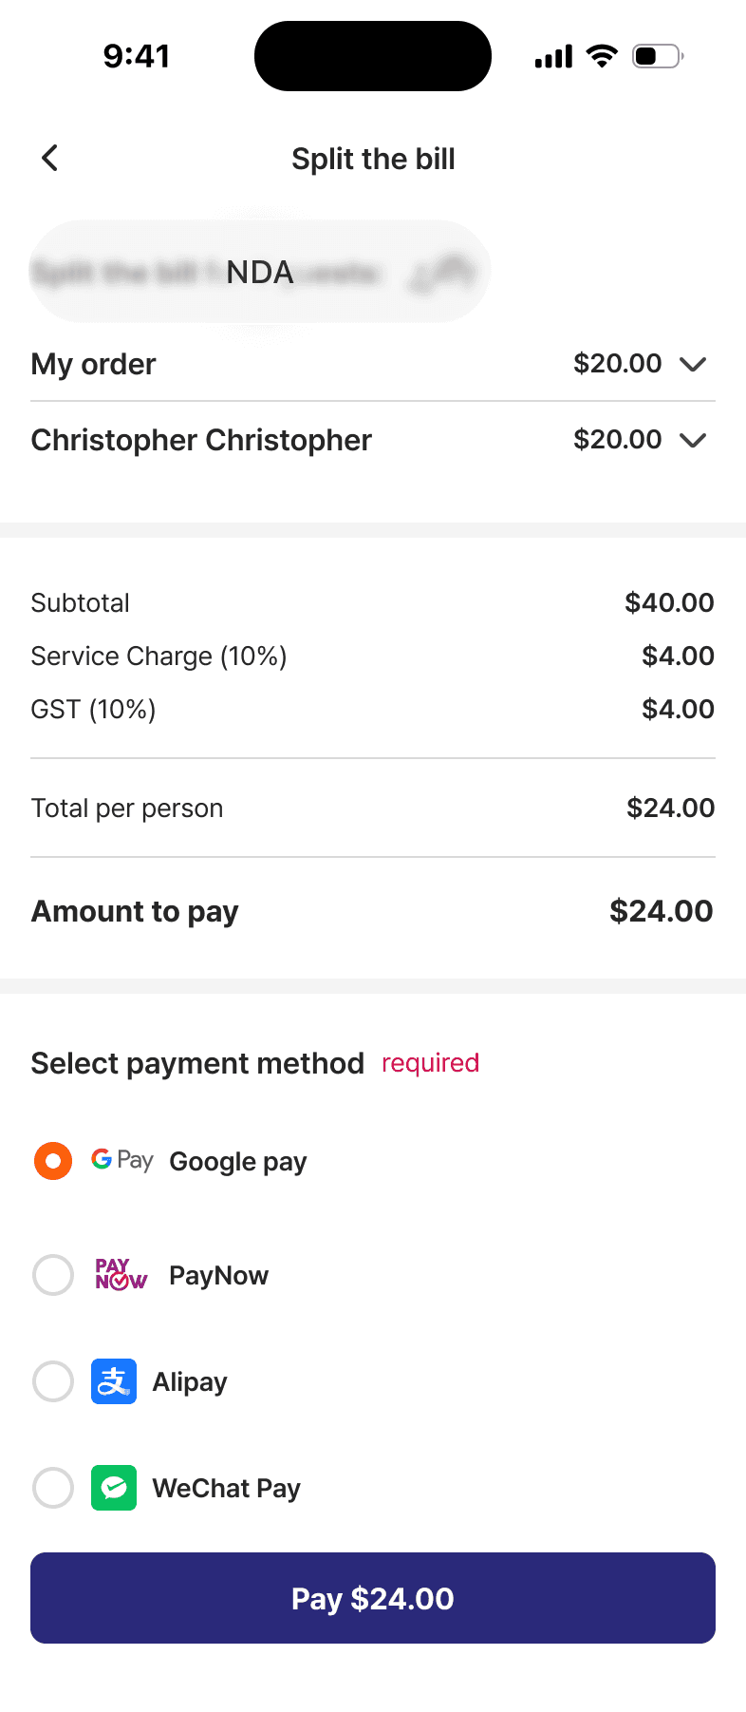Go back using the arrow icon
The width and height of the screenshot is (746, 1712).
click(50, 158)
